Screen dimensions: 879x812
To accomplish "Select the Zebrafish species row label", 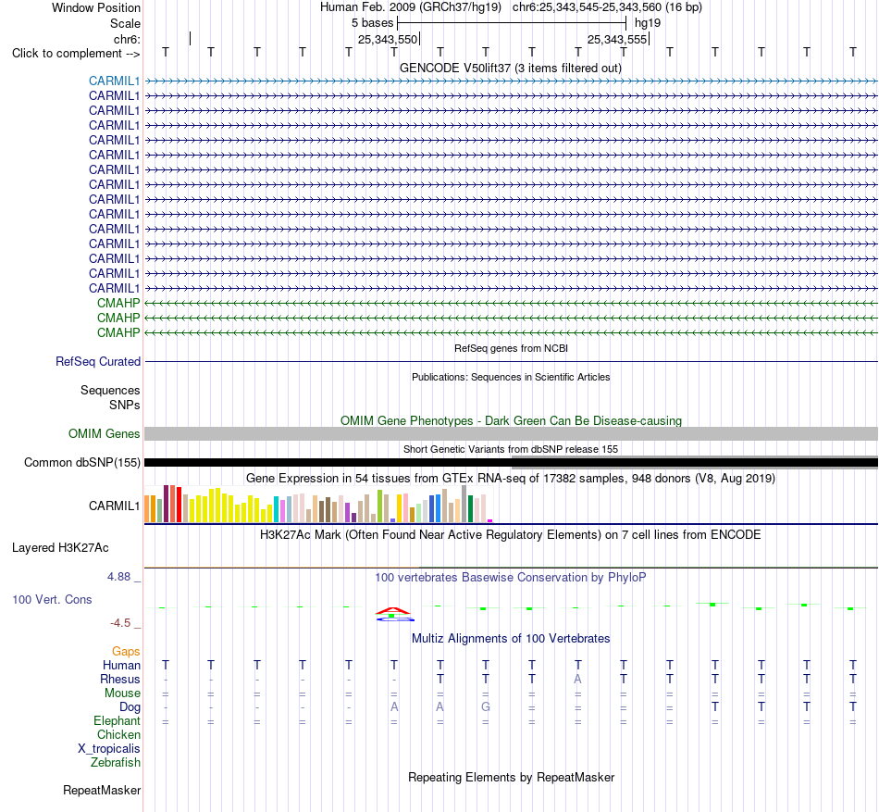I will click(x=116, y=763).
